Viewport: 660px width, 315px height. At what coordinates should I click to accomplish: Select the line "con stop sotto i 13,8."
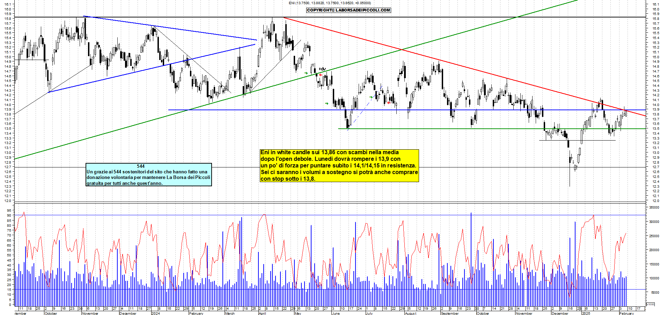(287, 179)
